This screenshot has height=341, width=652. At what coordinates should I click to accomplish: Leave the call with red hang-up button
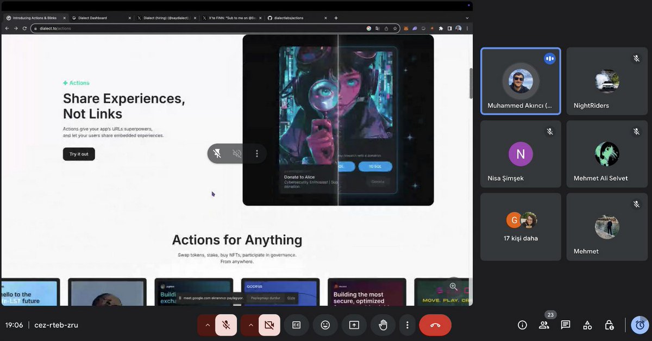pyautogui.click(x=435, y=325)
